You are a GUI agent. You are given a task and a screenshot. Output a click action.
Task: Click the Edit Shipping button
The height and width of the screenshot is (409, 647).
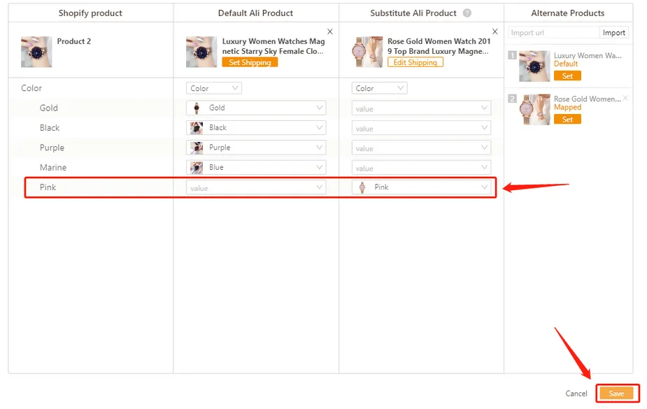click(x=415, y=62)
